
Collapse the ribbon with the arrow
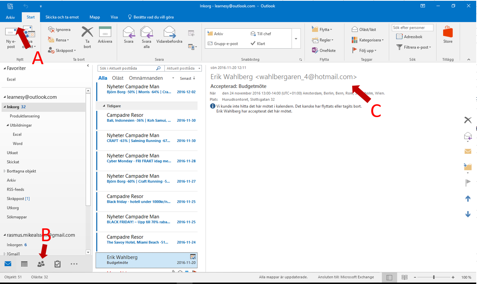(x=468, y=60)
